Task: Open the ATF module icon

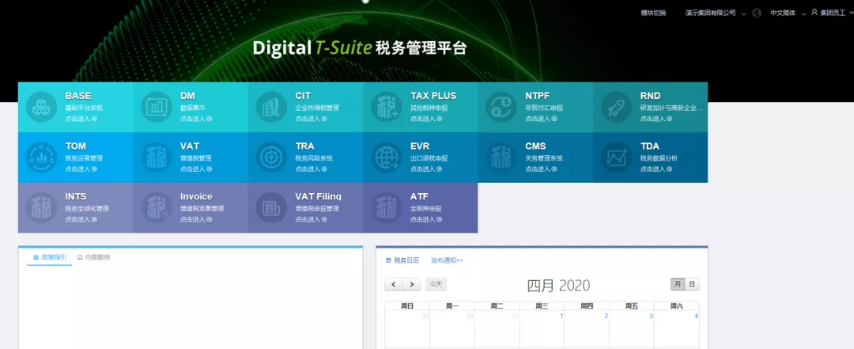Action: point(387,208)
